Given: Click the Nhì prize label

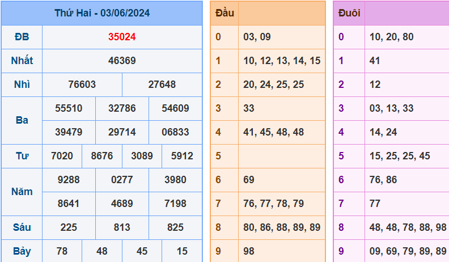Looking at the screenshot, I should pos(22,84).
